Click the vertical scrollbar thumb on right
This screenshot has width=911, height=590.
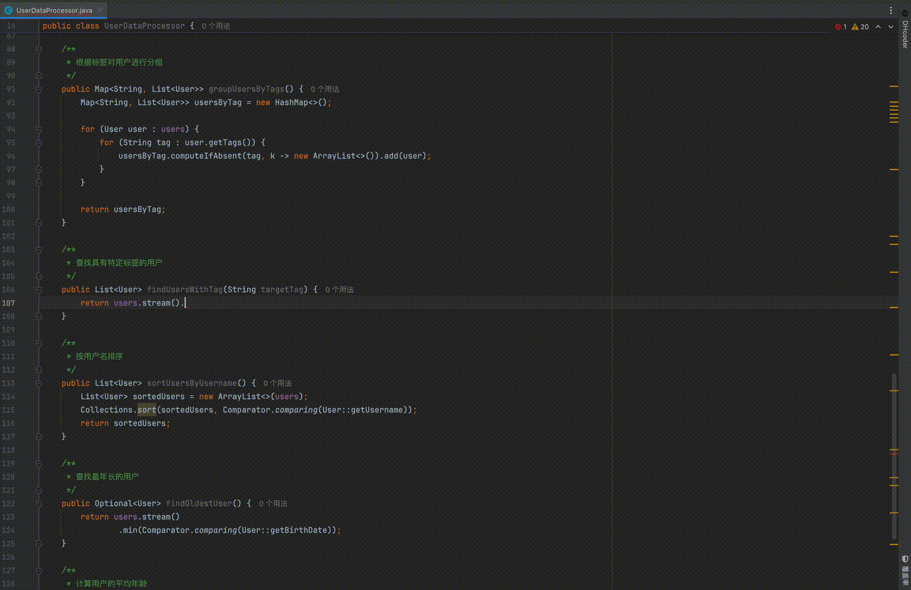tap(894, 456)
